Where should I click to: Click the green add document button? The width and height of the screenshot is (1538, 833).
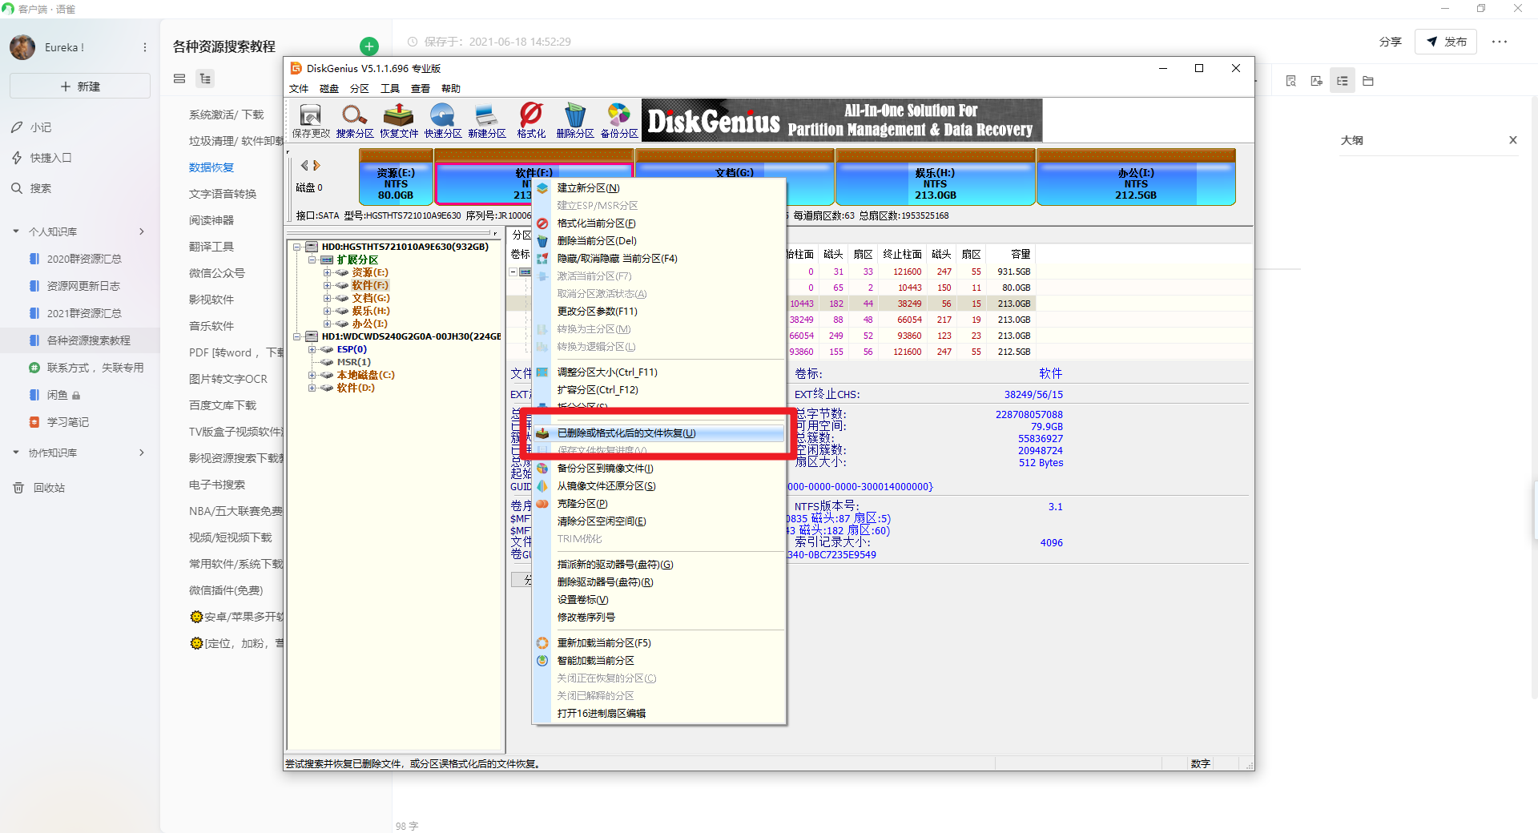click(369, 46)
